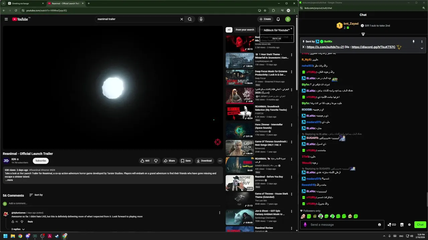Viewport: 428px width, 240px height.
Task: Open pinned message three-dot menu
Action: point(422,42)
